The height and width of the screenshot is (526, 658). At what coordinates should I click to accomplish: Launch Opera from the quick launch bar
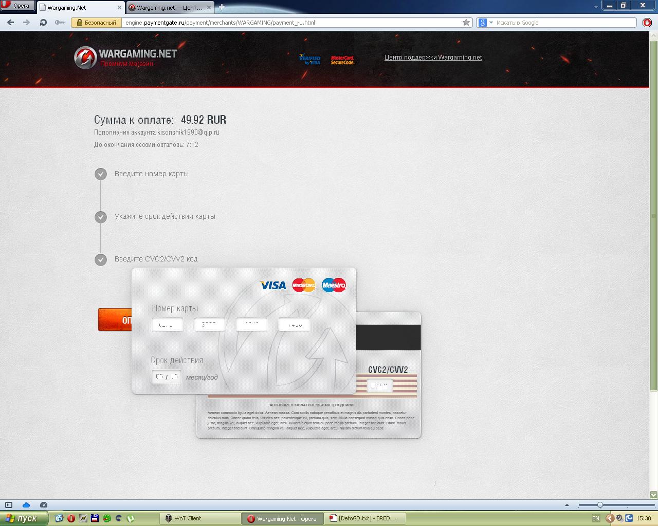[71, 518]
